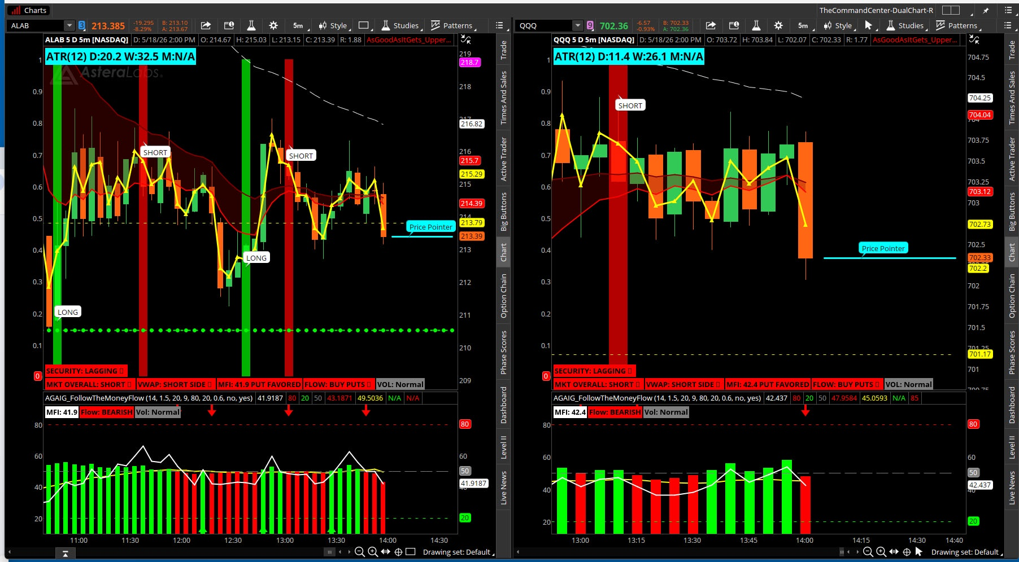This screenshot has height=562, width=1019.
Task: Zoom in on the ALAB chart
Action: [x=373, y=552]
